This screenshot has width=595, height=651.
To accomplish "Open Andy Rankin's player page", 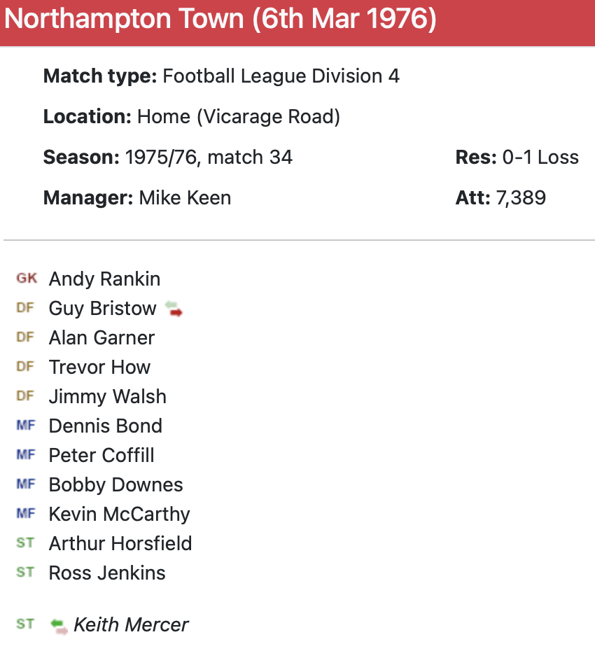I will click(x=104, y=279).
